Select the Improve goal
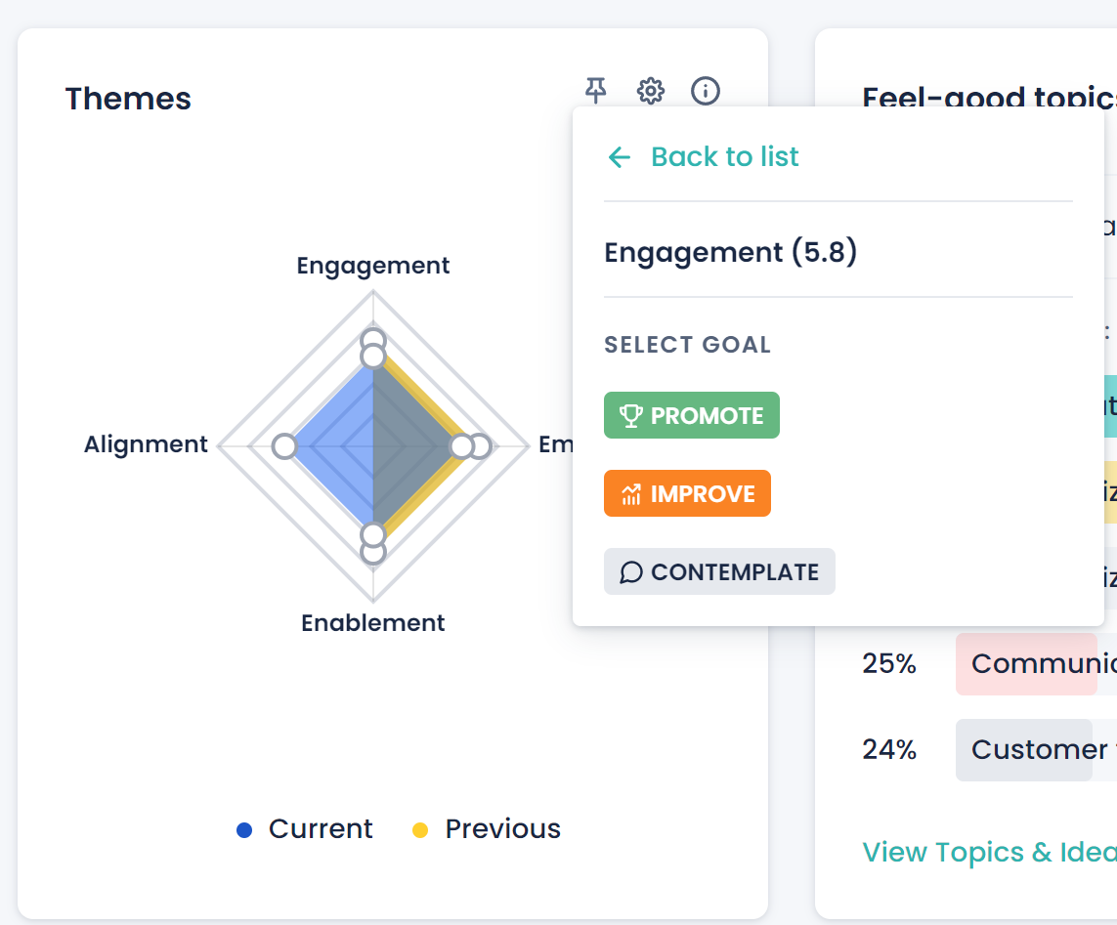This screenshot has height=925, width=1117. (x=687, y=493)
